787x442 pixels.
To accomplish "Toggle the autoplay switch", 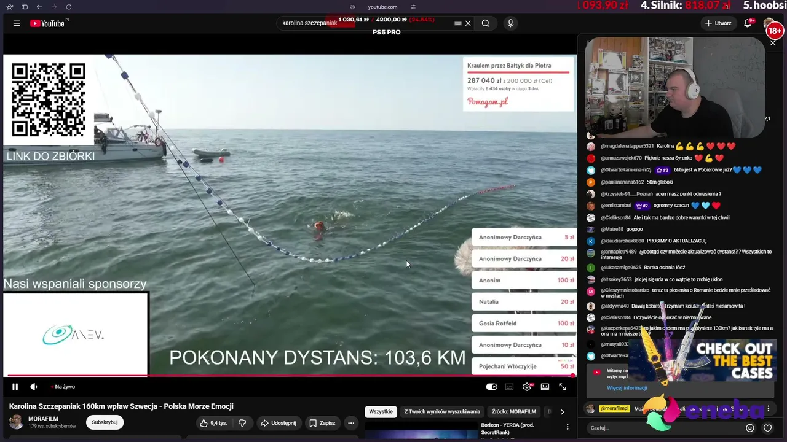I will pos(491,387).
